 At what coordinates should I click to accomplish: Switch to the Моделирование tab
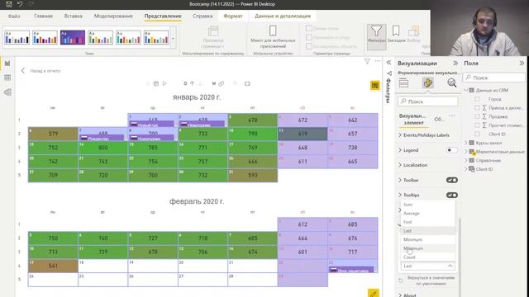(x=113, y=16)
